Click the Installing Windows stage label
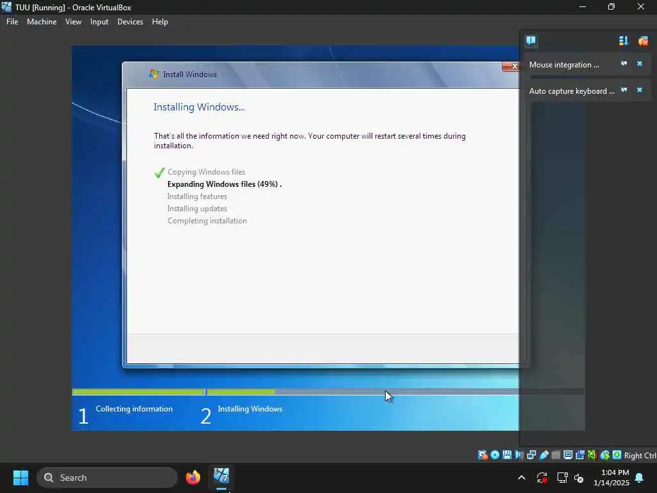 pyautogui.click(x=250, y=409)
